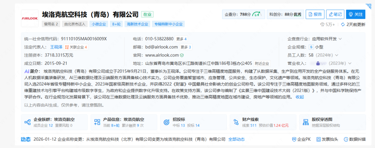Open 成员企业 12 count

[x=43, y=125]
